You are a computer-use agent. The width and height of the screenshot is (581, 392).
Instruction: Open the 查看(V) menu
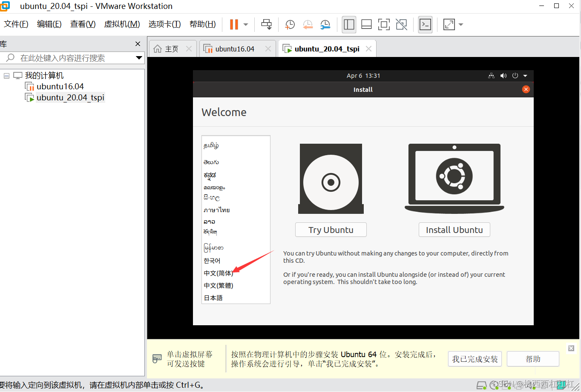tap(83, 24)
